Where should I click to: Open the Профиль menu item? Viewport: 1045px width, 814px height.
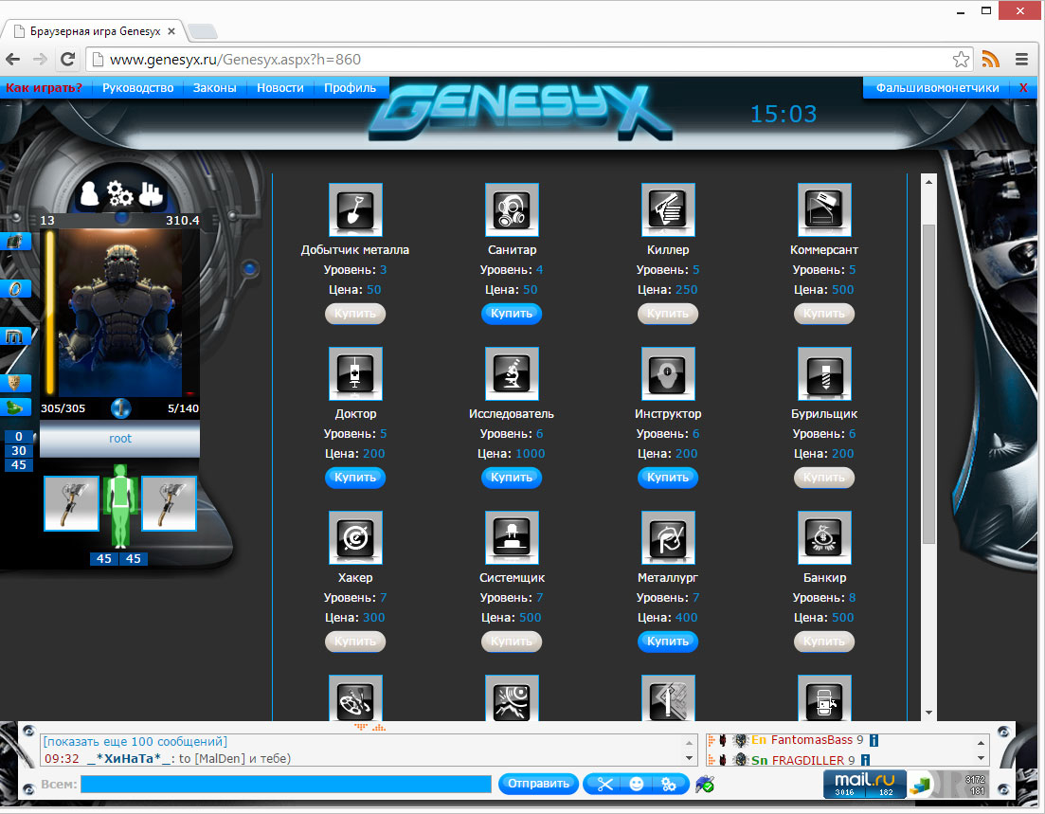(350, 87)
